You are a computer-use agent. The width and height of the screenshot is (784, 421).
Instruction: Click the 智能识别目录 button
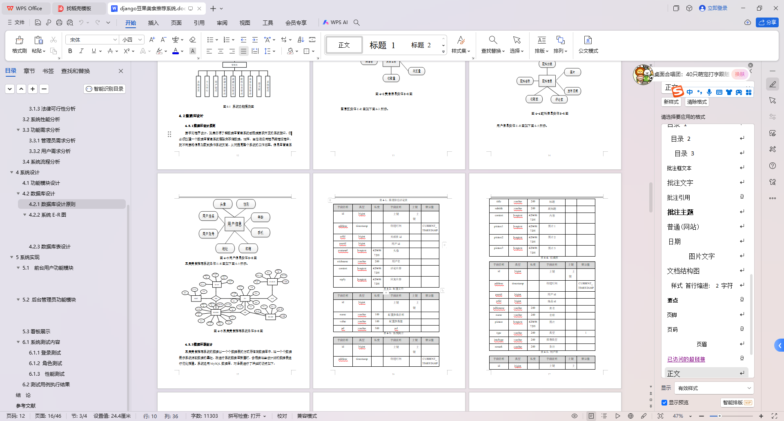pyautogui.click(x=105, y=89)
